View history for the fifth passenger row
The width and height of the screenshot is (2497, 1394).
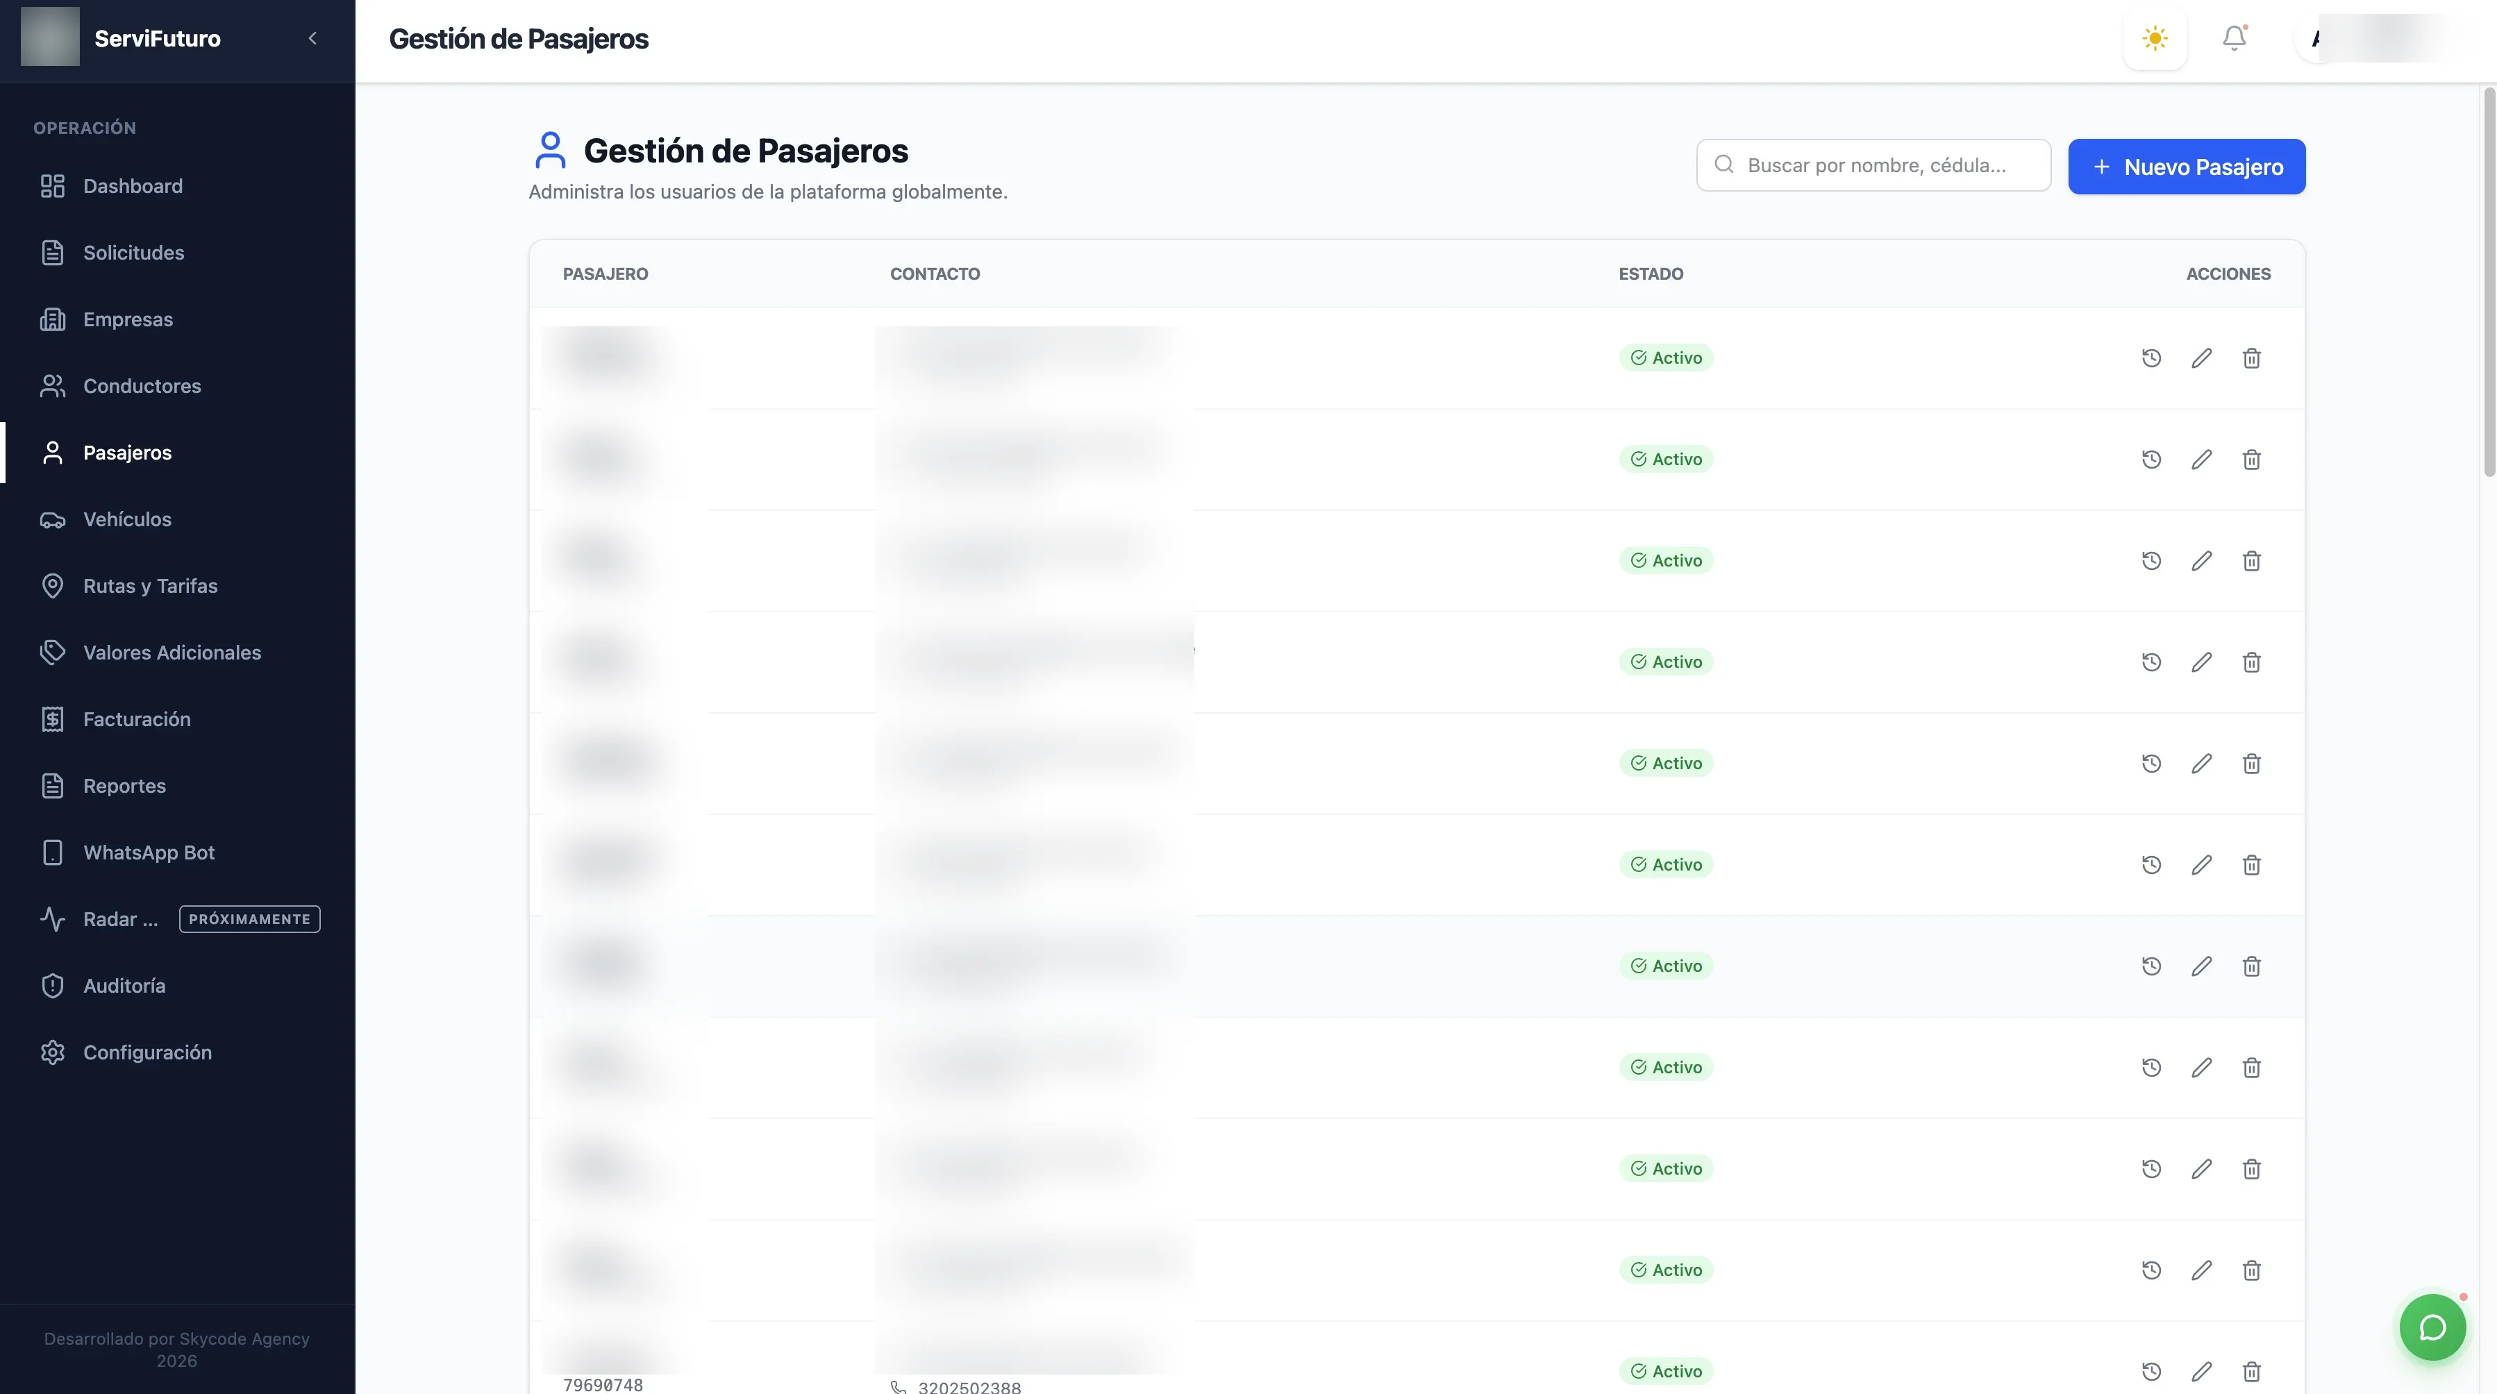point(2151,764)
